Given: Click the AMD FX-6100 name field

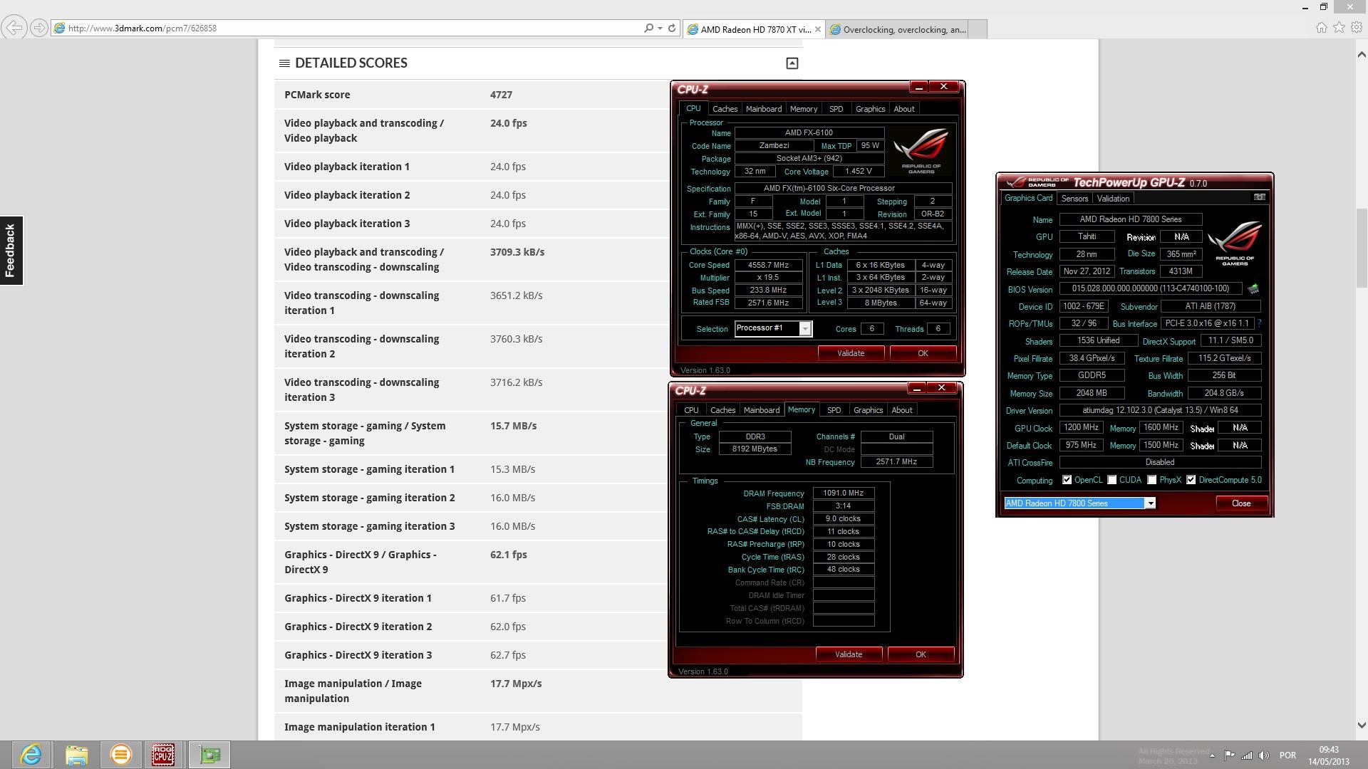Looking at the screenshot, I should 809,132.
